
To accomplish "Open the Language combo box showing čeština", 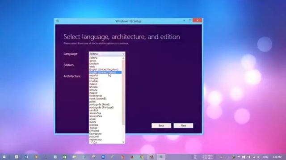I will coord(107,54).
